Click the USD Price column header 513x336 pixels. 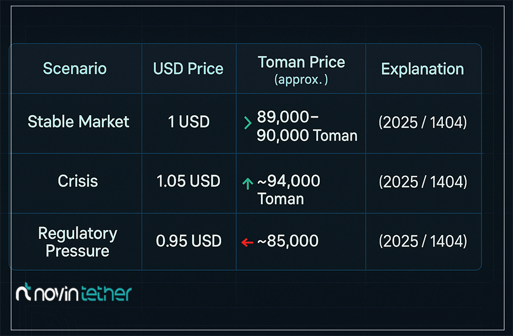188,69
